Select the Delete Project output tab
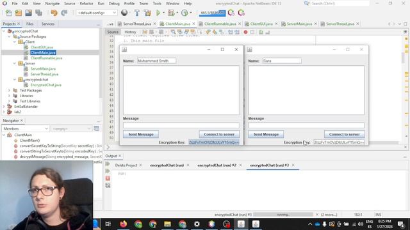Viewport: 410px width, 230px height. tap(126, 165)
